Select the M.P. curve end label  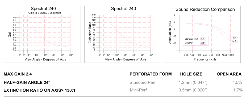[235, 41]
